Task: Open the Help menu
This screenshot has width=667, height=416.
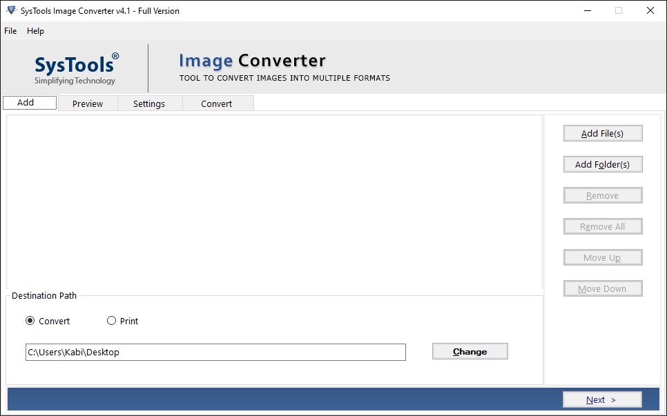Action: 35,31
